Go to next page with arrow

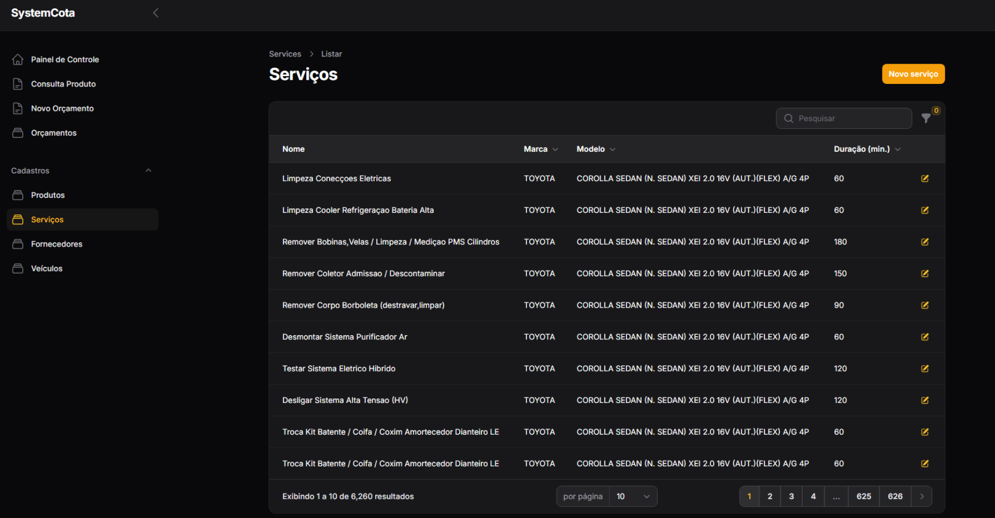921,496
